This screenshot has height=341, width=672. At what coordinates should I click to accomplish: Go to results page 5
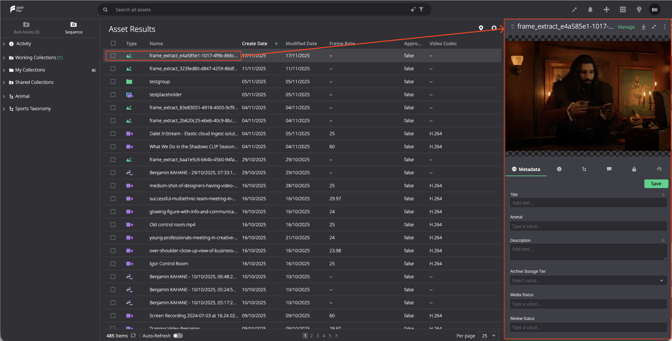pos(330,336)
